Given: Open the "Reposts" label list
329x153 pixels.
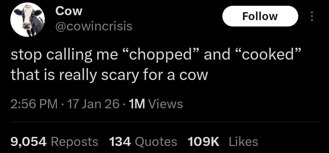Looking at the screenshot, I should [75, 141].
